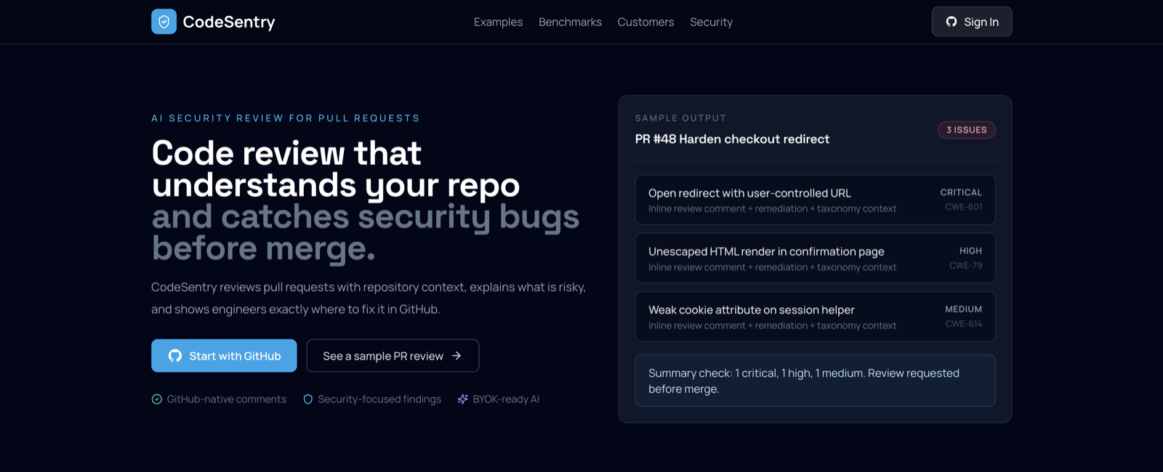
Task: Open the Examples nav item
Action: (498, 22)
